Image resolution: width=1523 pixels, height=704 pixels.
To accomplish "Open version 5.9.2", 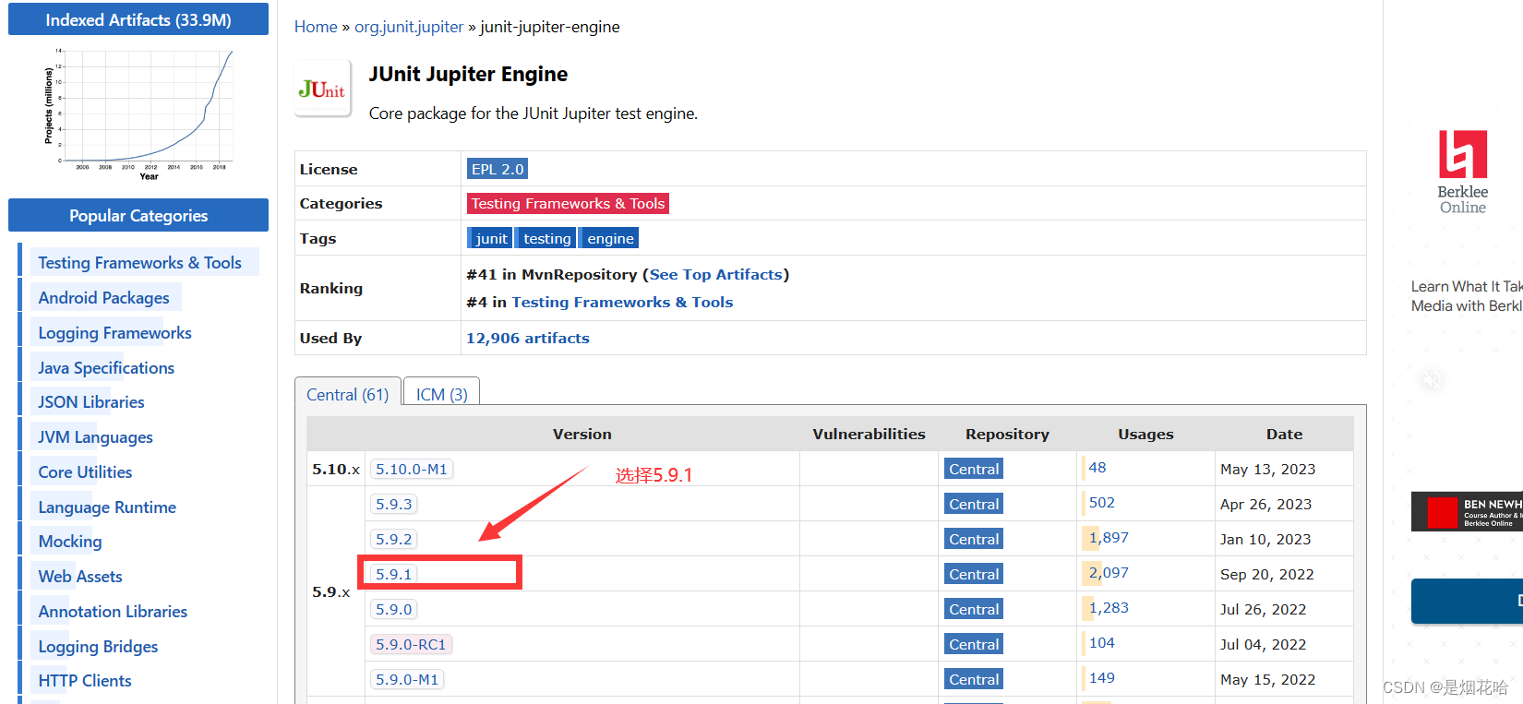I will (x=394, y=539).
